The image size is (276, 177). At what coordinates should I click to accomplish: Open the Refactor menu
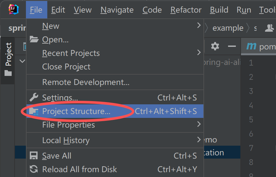coord(186,10)
